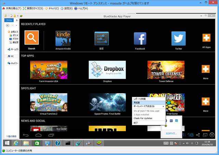Viewport: 219px width, 155px height.
Task: Launch the Facebook app icon
Action: (140, 38)
